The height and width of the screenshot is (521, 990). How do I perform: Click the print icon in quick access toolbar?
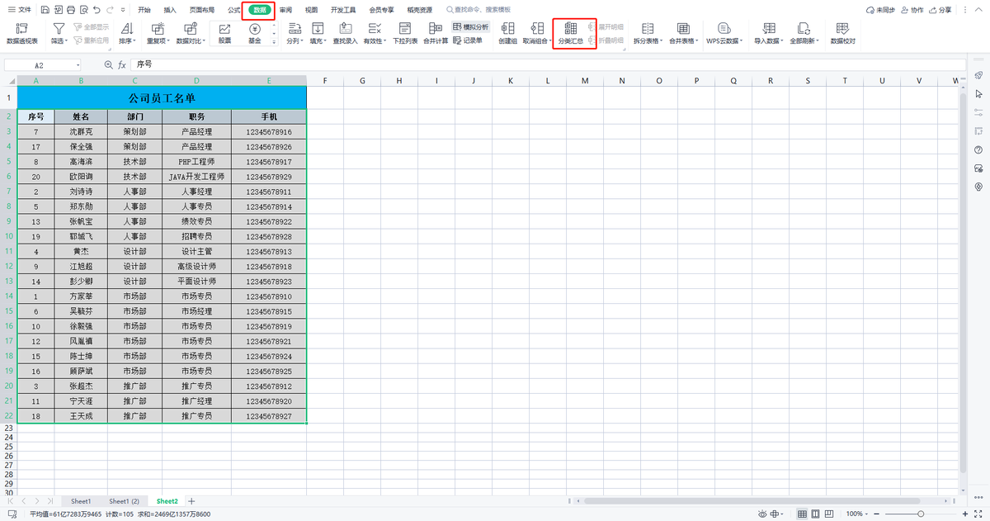coord(71,10)
